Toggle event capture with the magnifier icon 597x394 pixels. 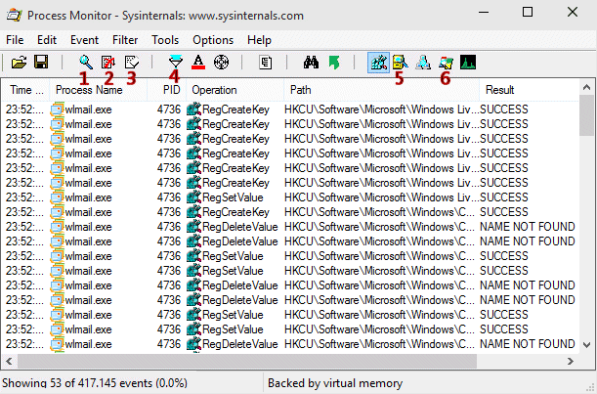coord(86,63)
